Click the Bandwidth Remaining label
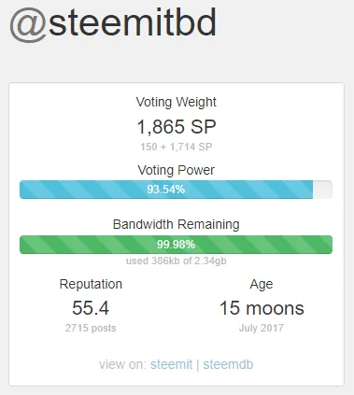 pyautogui.click(x=177, y=224)
